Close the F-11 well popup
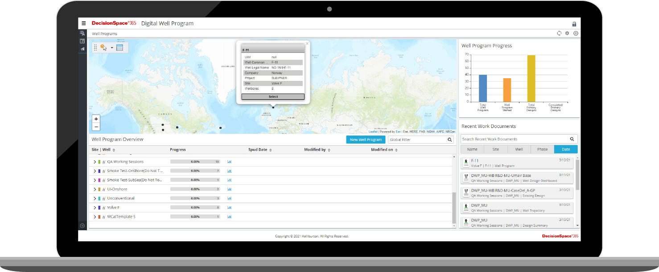Image resolution: width=659 pixels, height=272 pixels. [x=307, y=44]
